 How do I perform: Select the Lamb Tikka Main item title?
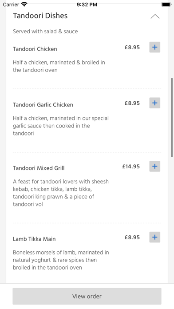(34, 239)
